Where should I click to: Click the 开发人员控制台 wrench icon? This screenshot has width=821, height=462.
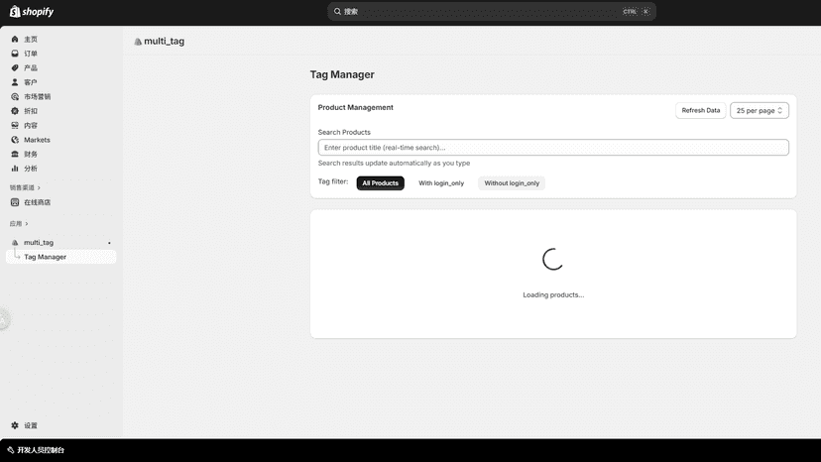pyautogui.click(x=11, y=450)
